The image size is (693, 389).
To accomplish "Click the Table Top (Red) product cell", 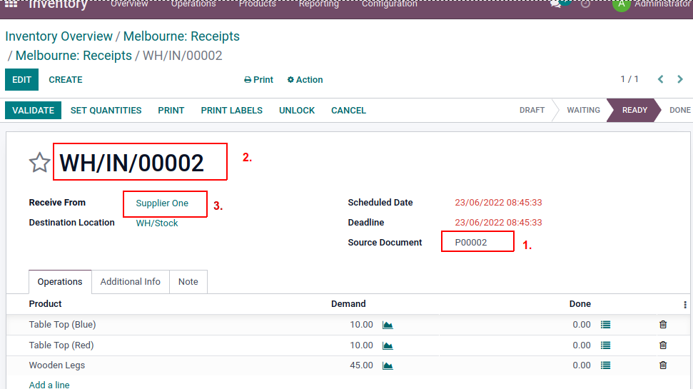I will pyautogui.click(x=61, y=345).
